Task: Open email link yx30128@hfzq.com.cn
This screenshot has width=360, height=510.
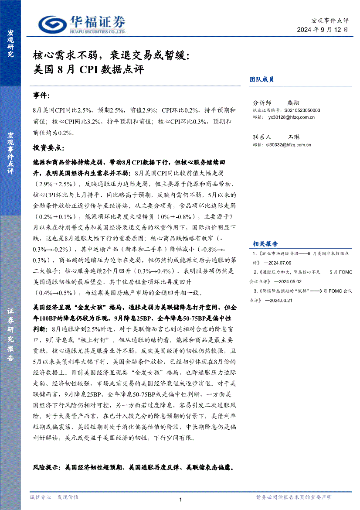Action: click(x=292, y=117)
